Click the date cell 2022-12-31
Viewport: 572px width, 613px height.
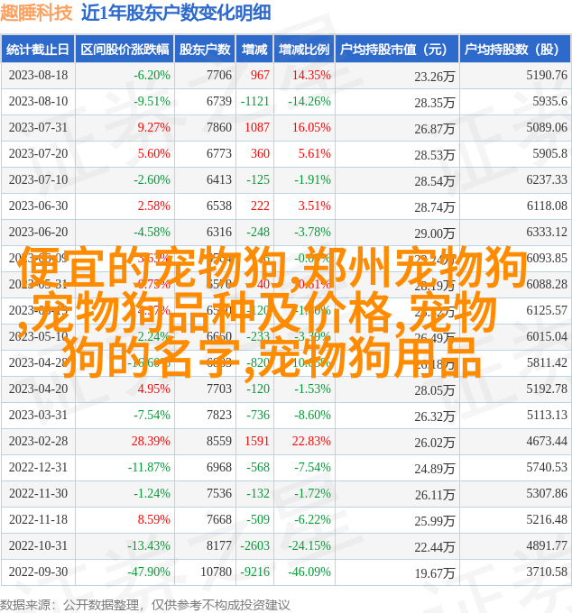coord(38,468)
